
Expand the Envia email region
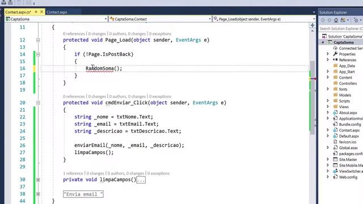(x=38, y=194)
